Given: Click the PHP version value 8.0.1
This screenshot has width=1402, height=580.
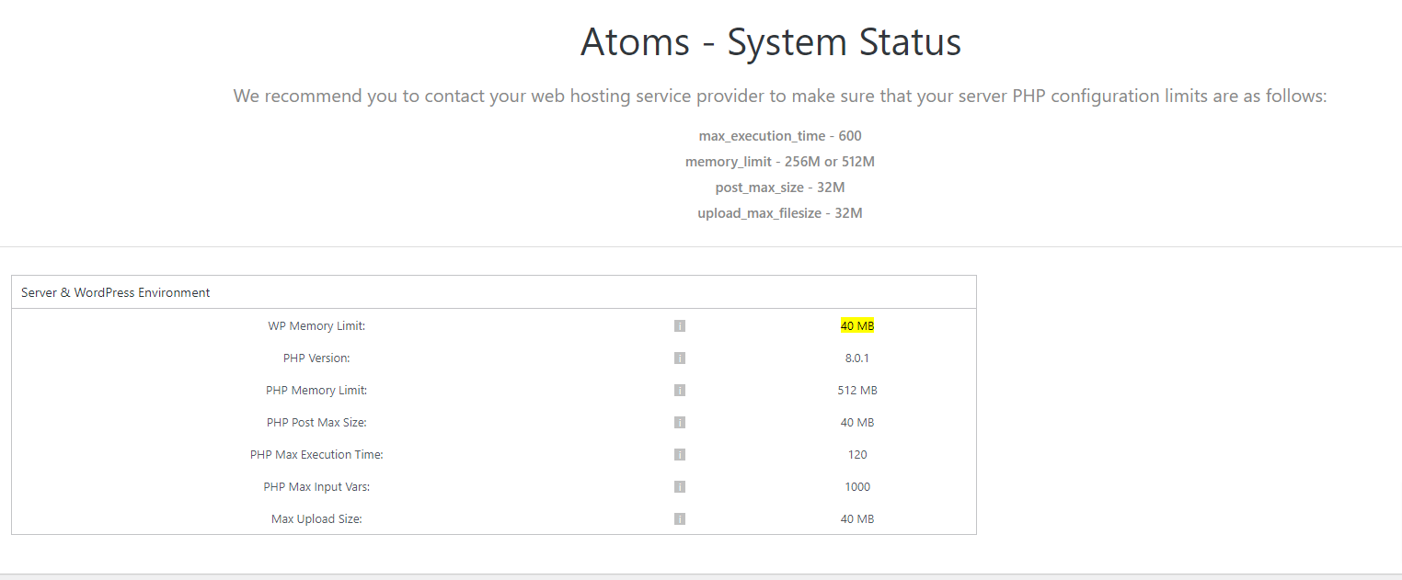Looking at the screenshot, I should 857,358.
